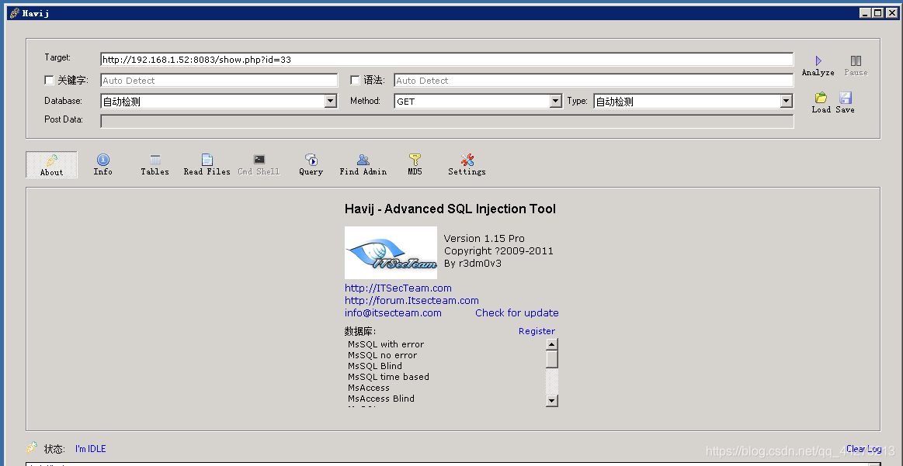Click the database list scroll-down arrow
The image size is (903, 466).
pyautogui.click(x=552, y=400)
